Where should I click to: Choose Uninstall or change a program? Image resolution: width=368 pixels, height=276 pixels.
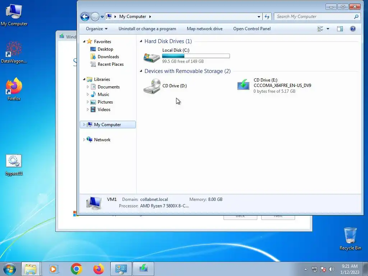147,29
